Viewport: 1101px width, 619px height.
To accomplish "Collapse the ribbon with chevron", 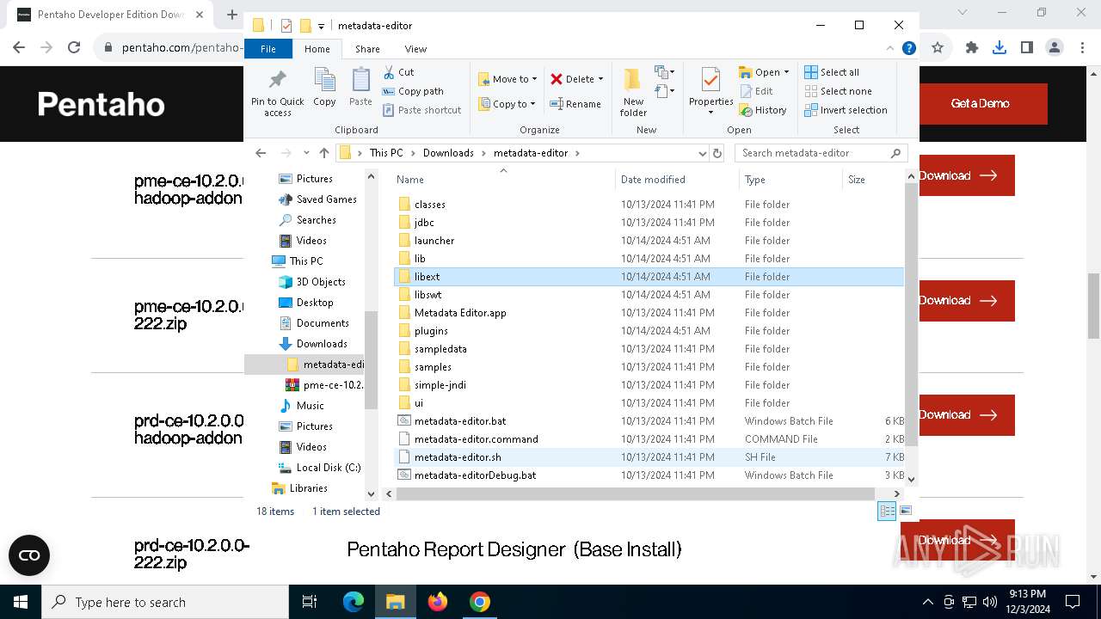I will coord(890,48).
